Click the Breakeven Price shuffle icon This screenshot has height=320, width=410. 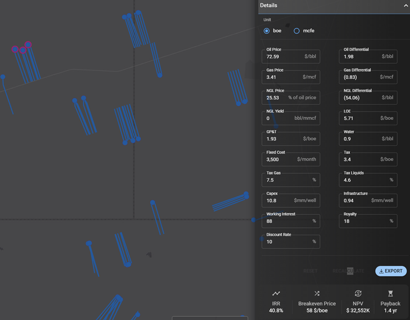[x=317, y=293]
